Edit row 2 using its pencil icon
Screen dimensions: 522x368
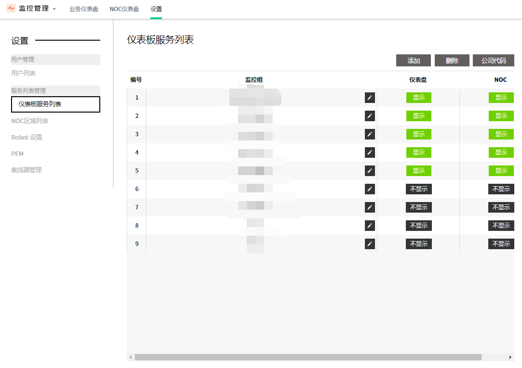pos(370,116)
